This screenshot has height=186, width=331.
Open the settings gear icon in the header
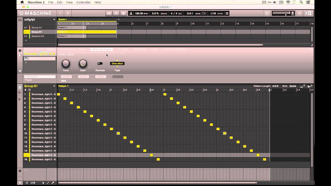(x=227, y=13)
